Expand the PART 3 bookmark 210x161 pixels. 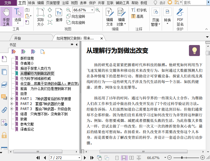click(12, 109)
